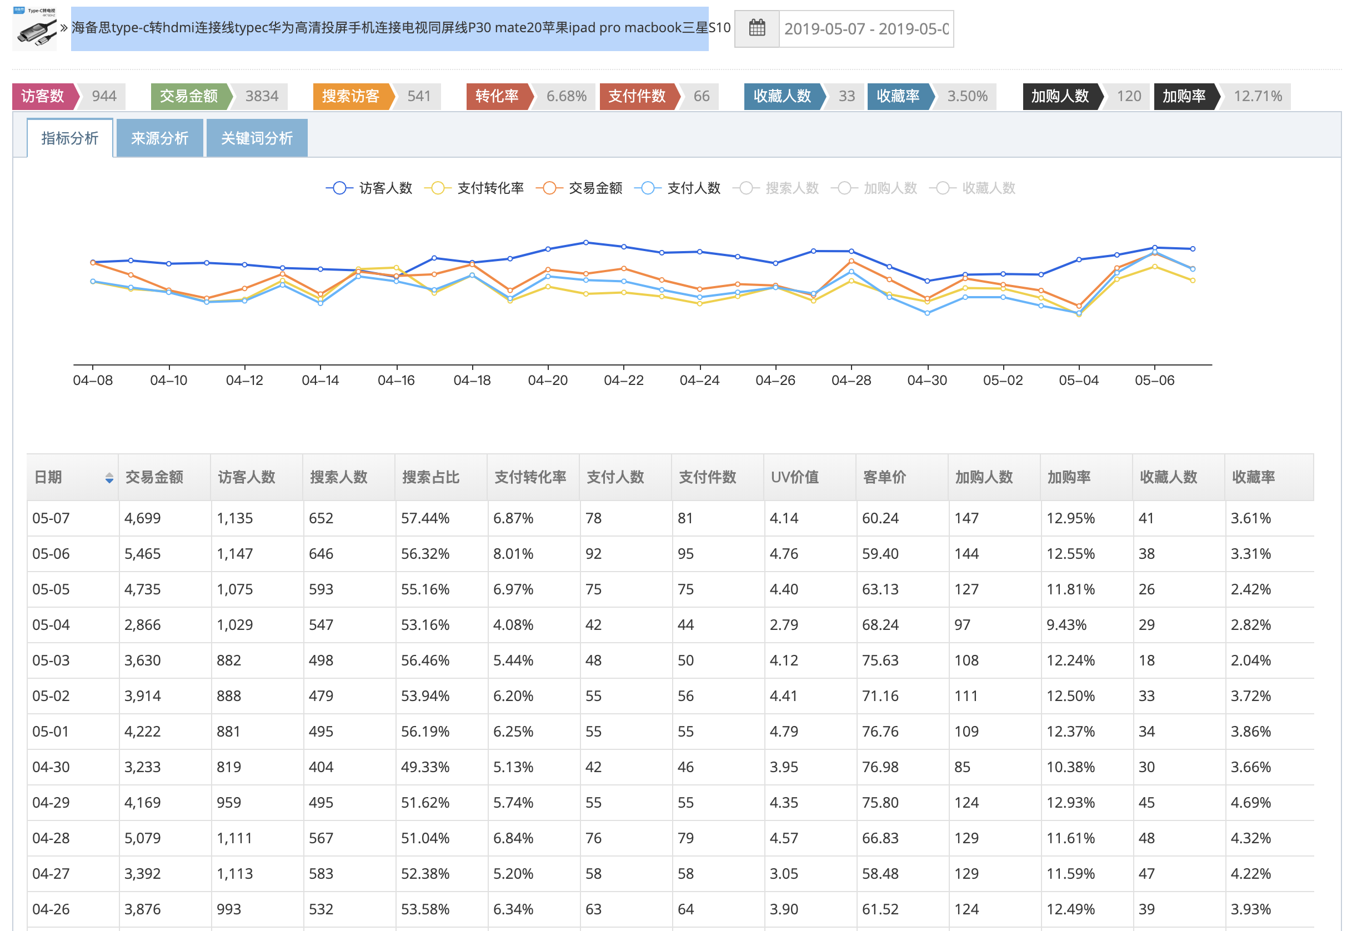Click the date sort arrows icon

(x=109, y=478)
